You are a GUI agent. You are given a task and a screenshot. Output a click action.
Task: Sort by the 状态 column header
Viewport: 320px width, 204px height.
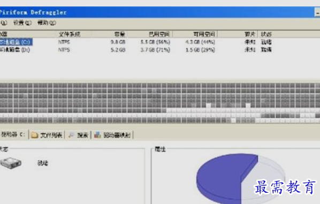click(266, 34)
